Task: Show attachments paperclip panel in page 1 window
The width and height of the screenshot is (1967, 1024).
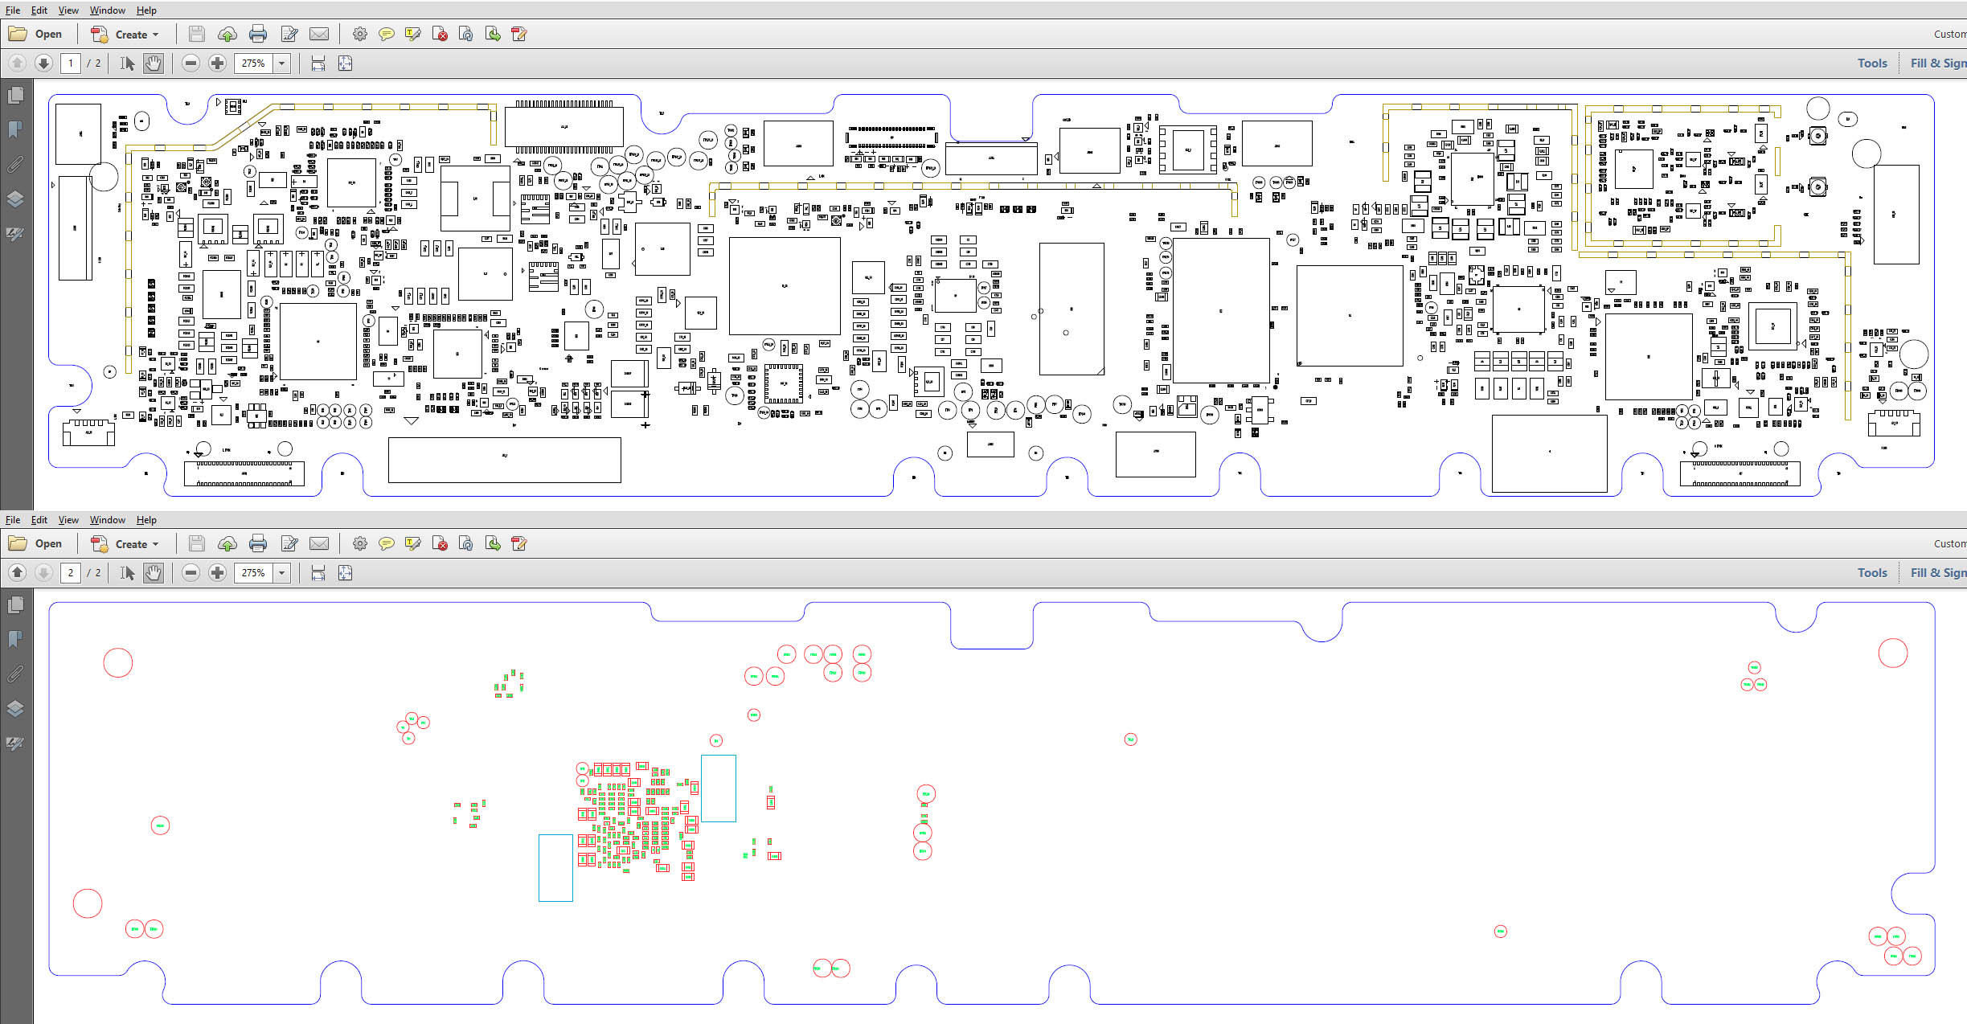Action: click(x=15, y=164)
